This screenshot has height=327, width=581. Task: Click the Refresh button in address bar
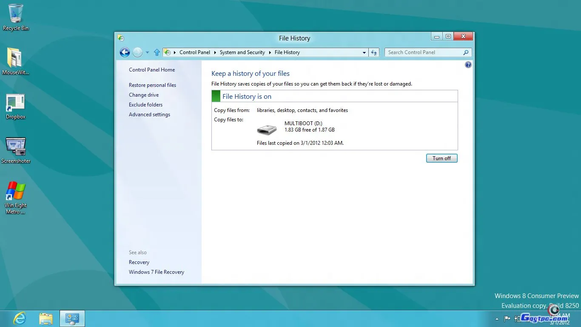374,52
